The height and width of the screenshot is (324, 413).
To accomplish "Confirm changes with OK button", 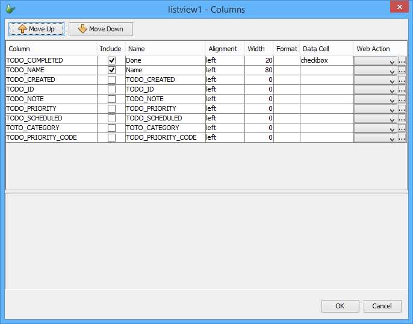I will pos(340,306).
